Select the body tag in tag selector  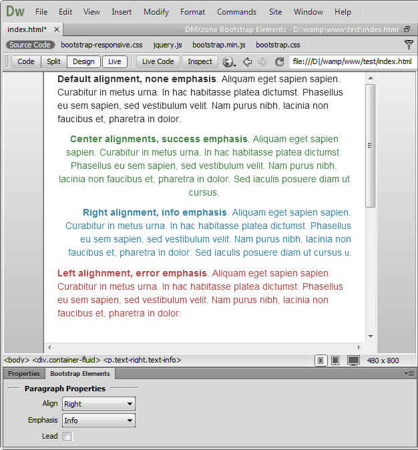click(x=17, y=360)
